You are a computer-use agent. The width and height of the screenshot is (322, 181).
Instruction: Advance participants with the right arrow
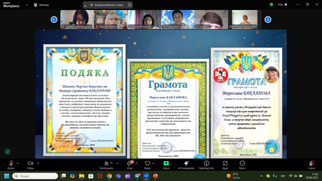tap(268, 19)
